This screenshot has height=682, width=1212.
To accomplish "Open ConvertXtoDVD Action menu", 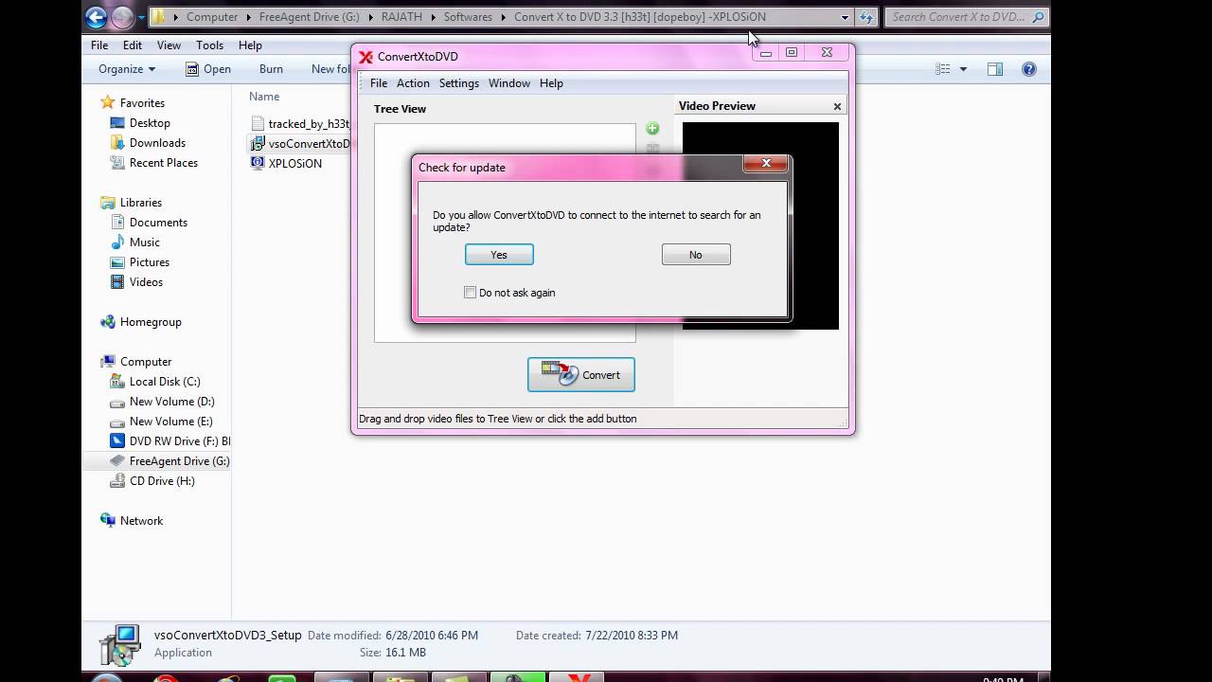I will coord(413,83).
